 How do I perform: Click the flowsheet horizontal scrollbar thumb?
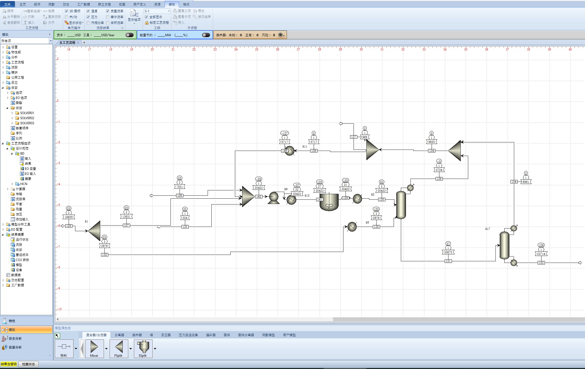point(459,319)
